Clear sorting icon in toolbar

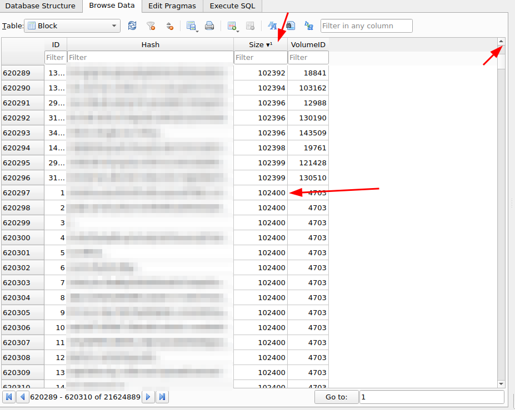[x=170, y=26]
